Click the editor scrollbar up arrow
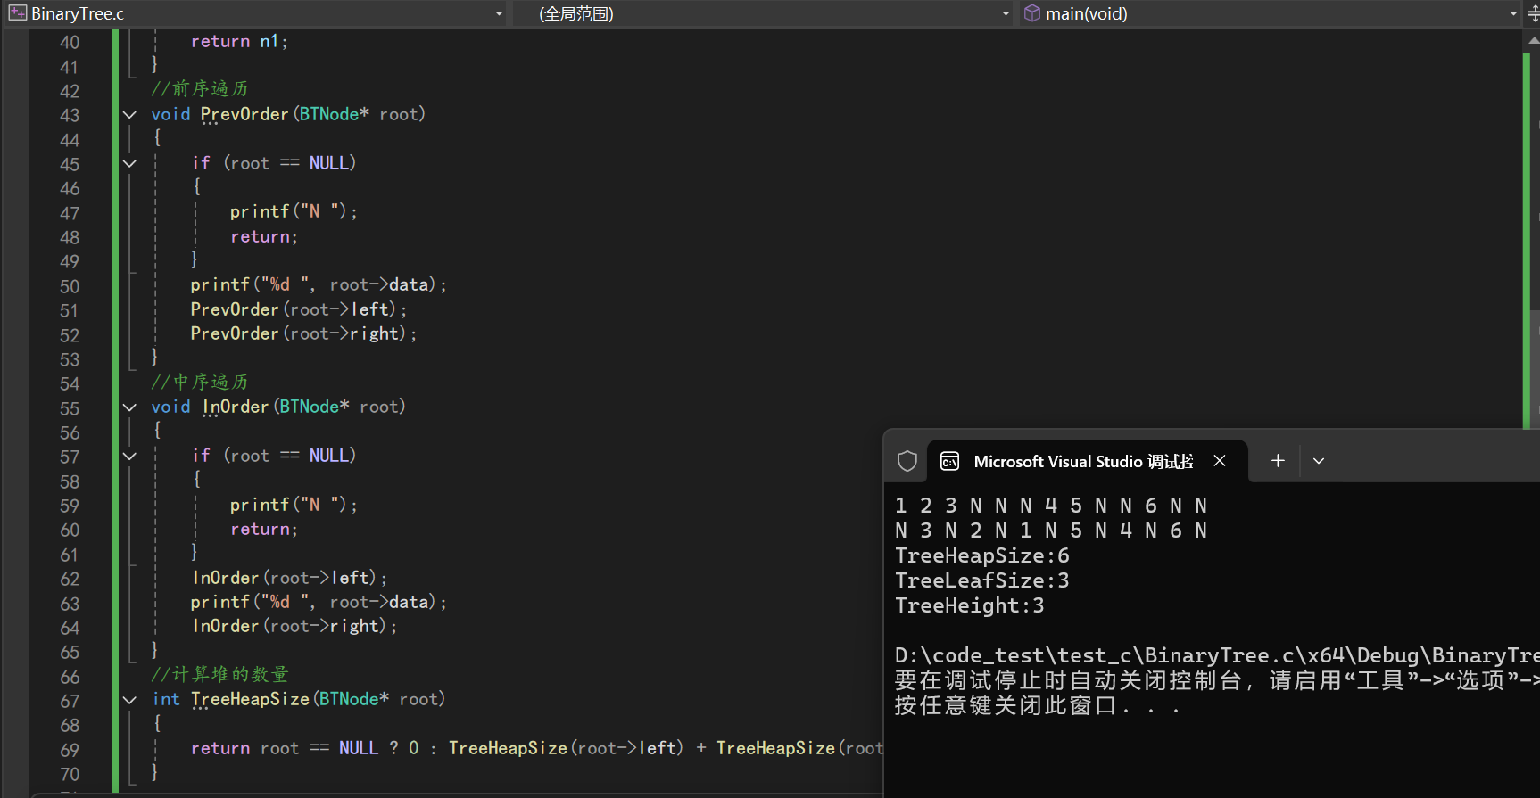Viewport: 1540px width, 798px height. (1534, 40)
